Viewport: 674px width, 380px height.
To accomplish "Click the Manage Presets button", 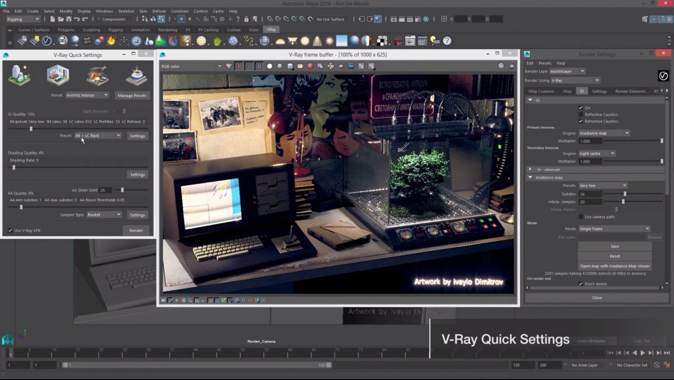I will [x=132, y=96].
